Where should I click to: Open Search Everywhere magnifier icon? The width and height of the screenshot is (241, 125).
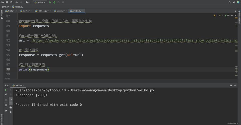coord(230,2)
